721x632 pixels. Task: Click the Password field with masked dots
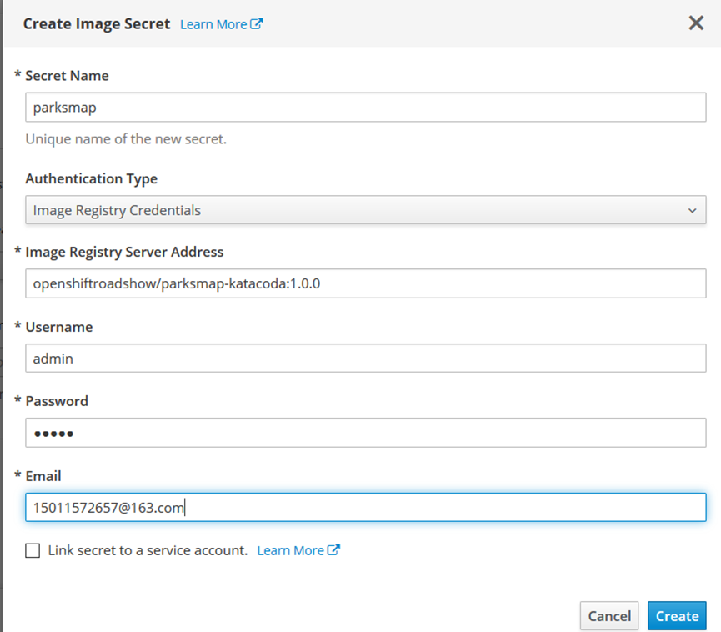[x=366, y=433]
